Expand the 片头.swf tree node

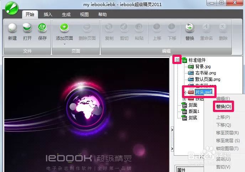(184, 92)
